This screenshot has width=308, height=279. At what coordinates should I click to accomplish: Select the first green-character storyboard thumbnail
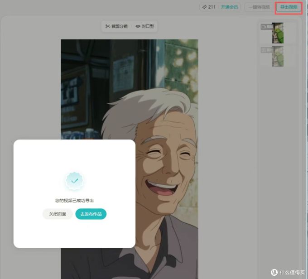coord(278,33)
